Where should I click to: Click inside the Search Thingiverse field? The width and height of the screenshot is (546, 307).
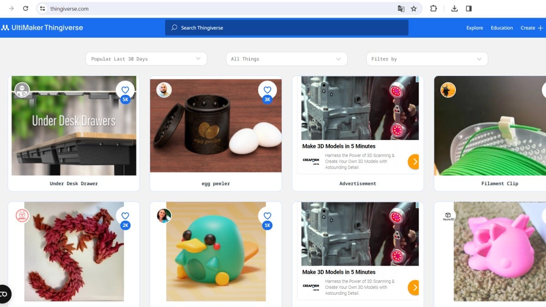coord(287,28)
